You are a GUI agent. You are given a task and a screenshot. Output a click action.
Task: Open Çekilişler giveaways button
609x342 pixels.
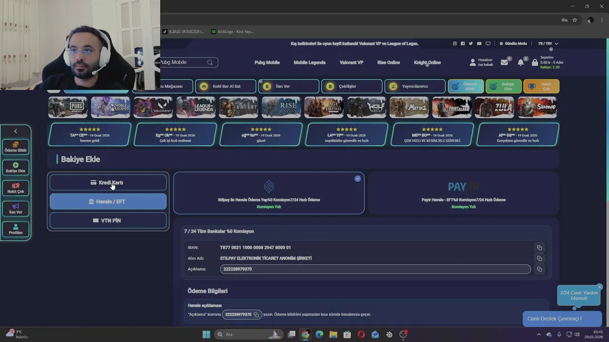pos(352,86)
